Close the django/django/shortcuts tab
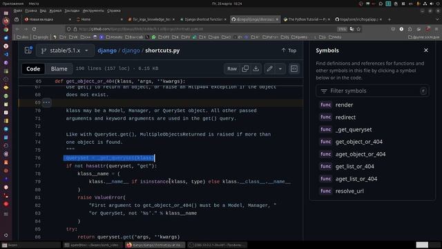Screen dimensions: 442x249 277,19
